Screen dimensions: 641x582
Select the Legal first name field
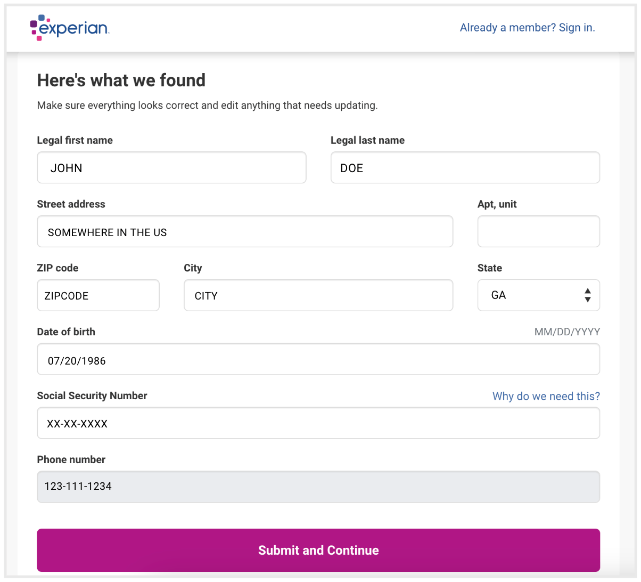click(171, 168)
